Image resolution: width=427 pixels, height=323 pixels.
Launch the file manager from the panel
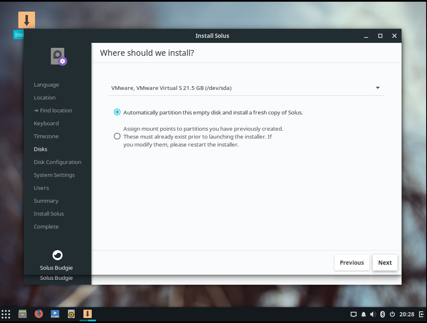[23, 314]
